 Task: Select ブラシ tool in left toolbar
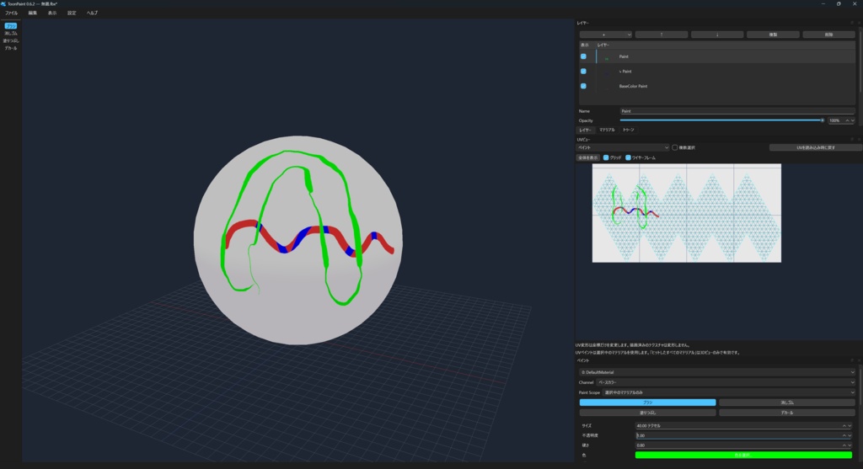point(10,26)
